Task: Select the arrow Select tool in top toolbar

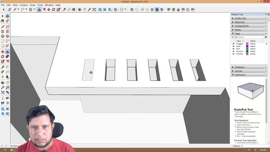Action: 4,10
